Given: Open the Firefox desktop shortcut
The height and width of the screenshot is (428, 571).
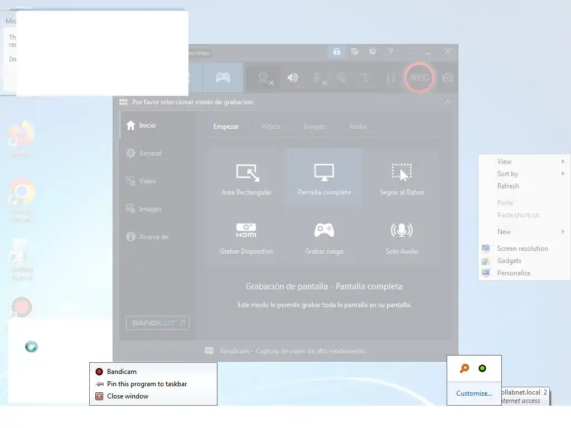Looking at the screenshot, I should tap(22, 139).
